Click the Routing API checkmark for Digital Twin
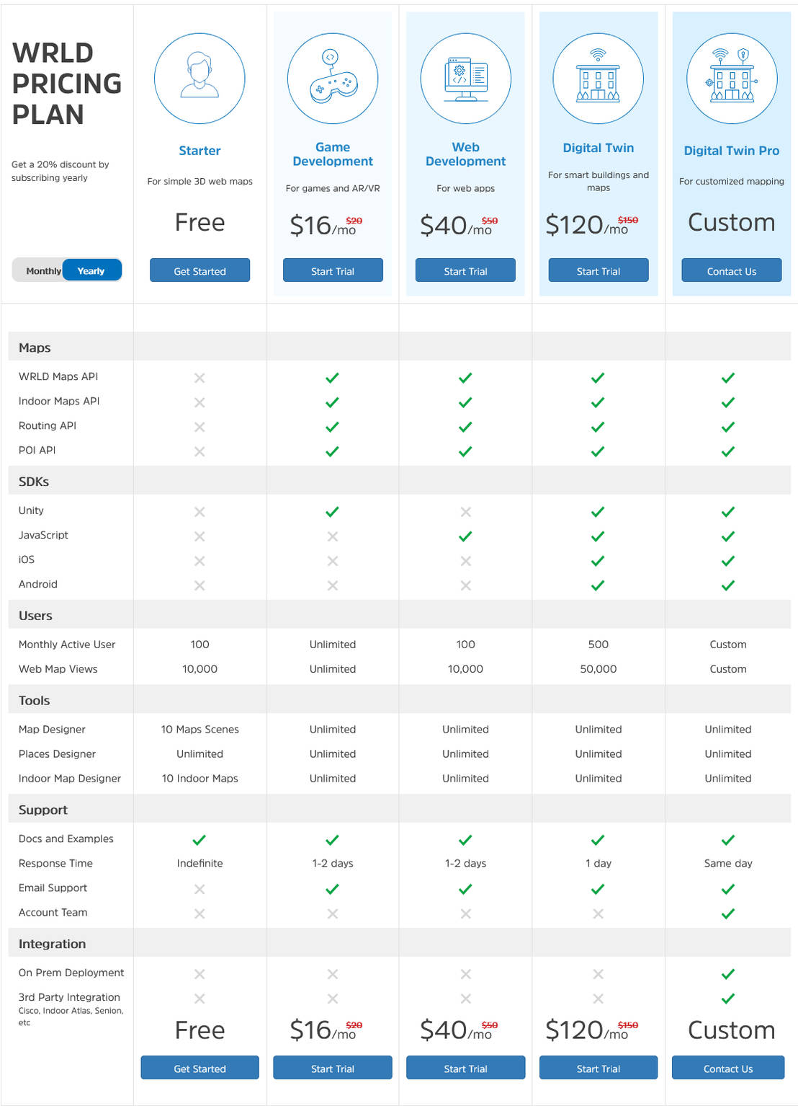 (x=598, y=427)
